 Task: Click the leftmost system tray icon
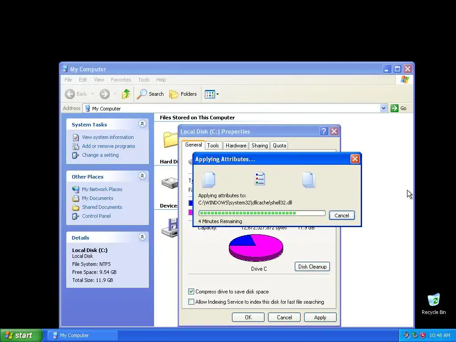pyautogui.click(x=407, y=335)
